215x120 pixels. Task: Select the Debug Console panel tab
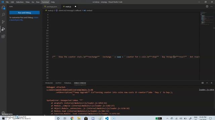tap(80, 83)
